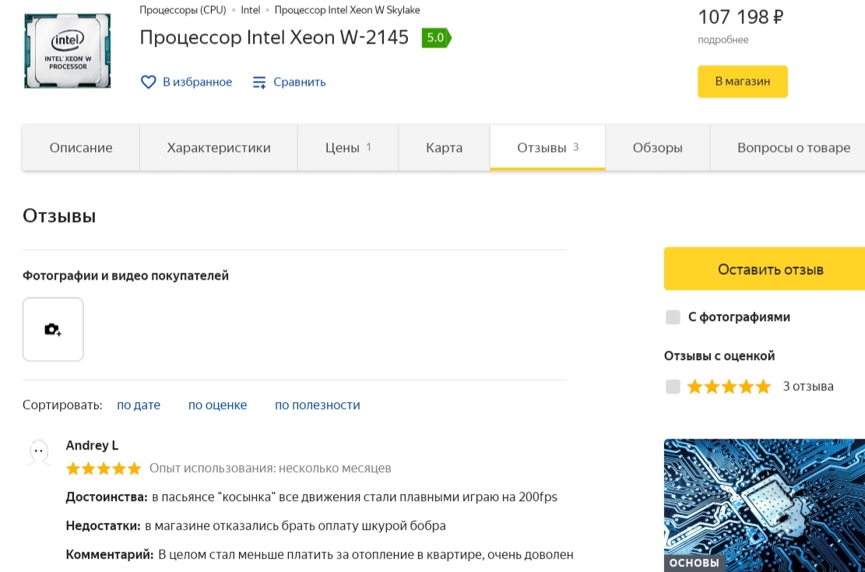The width and height of the screenshot is (865, 572).
Task: Open the Цены tab
Action: [347, 148]
